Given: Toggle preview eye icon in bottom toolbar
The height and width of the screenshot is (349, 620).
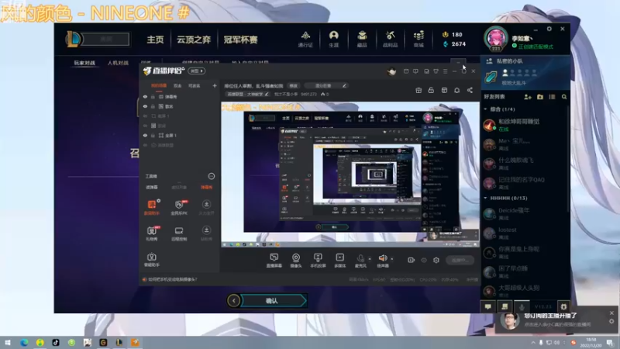Looking at the screenshot, I should 424,260.
